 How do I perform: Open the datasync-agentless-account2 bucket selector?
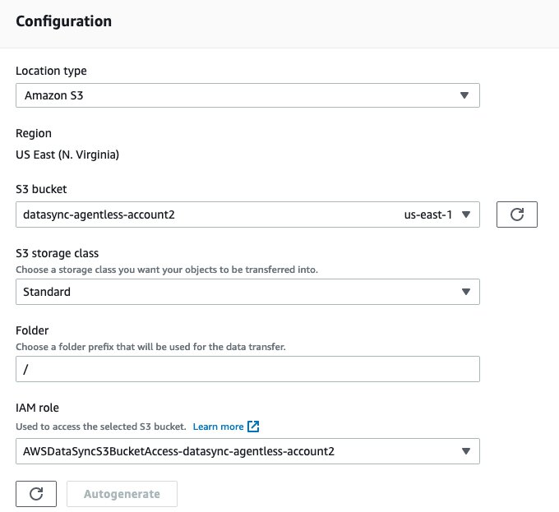click(x=206, y=215)
